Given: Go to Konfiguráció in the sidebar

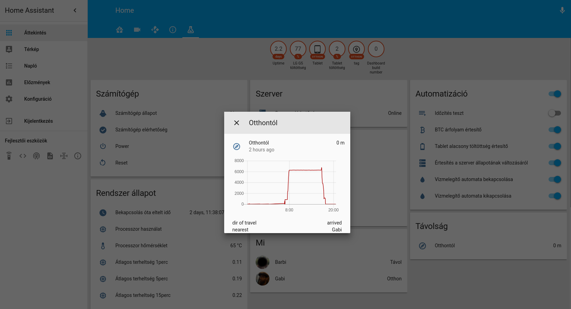Looking at the screenshot, I should [x=38, y=99].
